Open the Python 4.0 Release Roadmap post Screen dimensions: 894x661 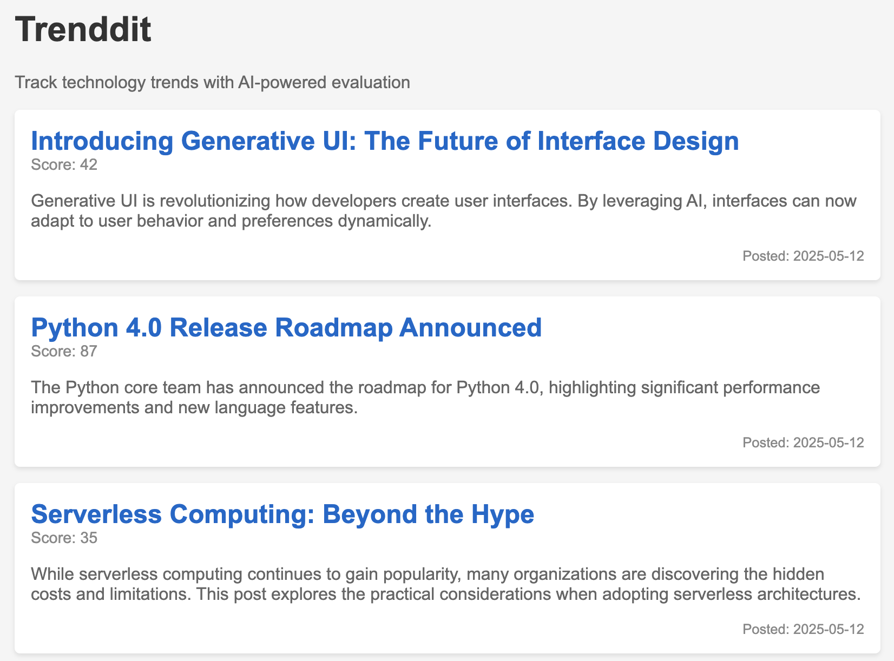pyautogui.click(x=286, y=327)
